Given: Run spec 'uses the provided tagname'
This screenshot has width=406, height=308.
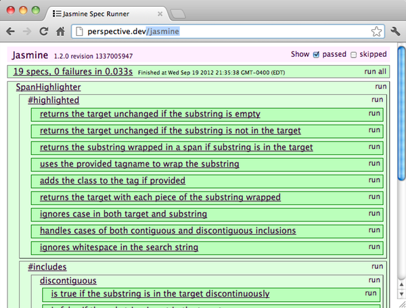Looking at the screenshot, I should point(374,163).
